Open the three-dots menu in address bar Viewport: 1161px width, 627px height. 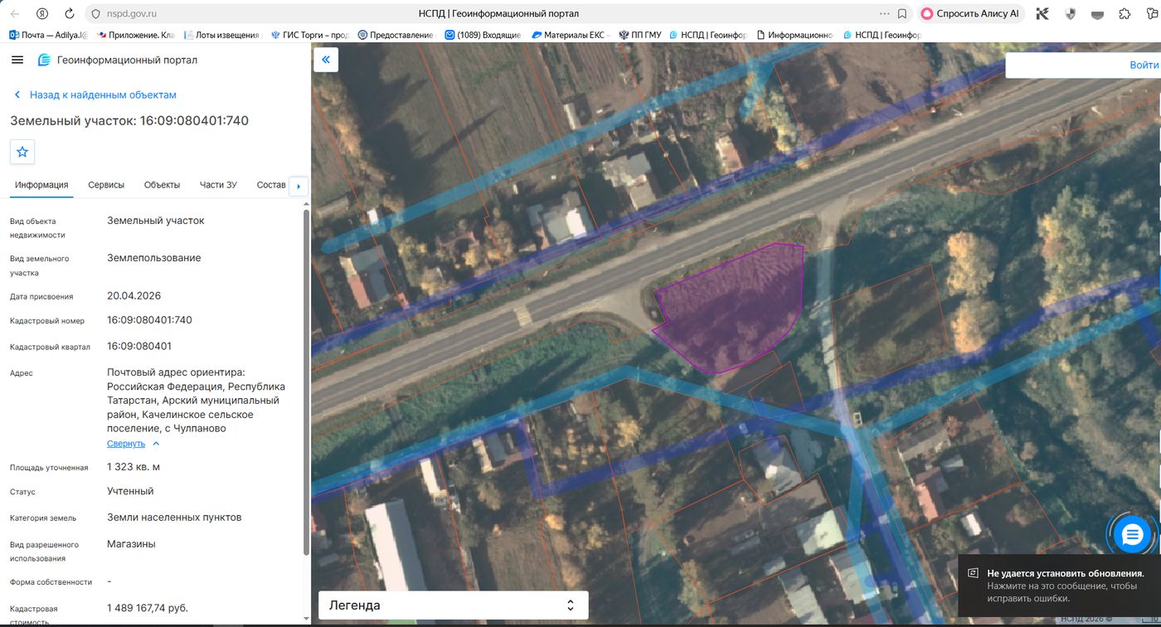tap(886, 14)
